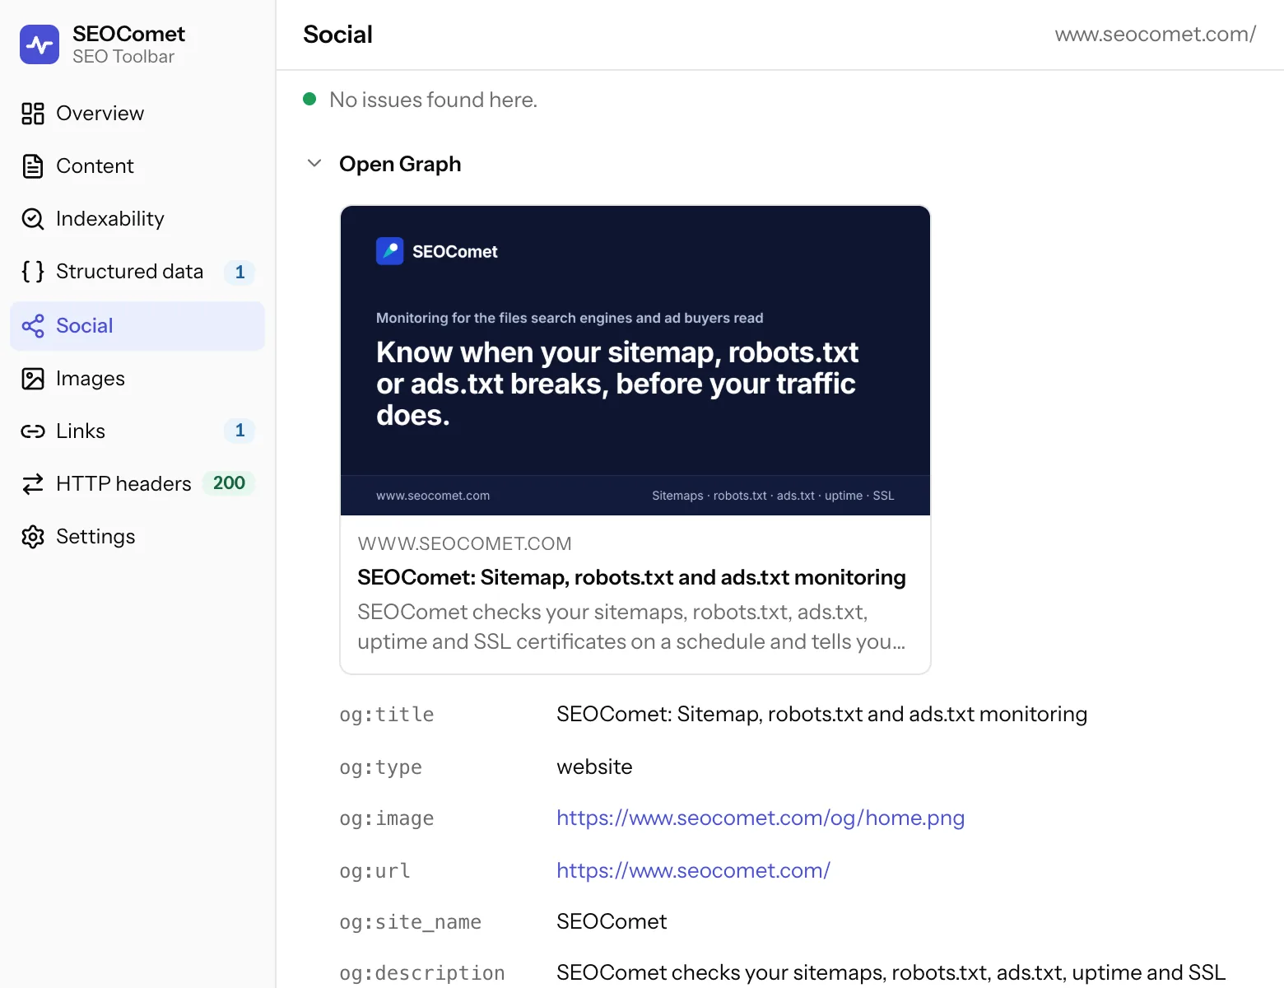1284x988 pixels.
Task: Open the og:url seocomet.com link
Action: [693, 870]
